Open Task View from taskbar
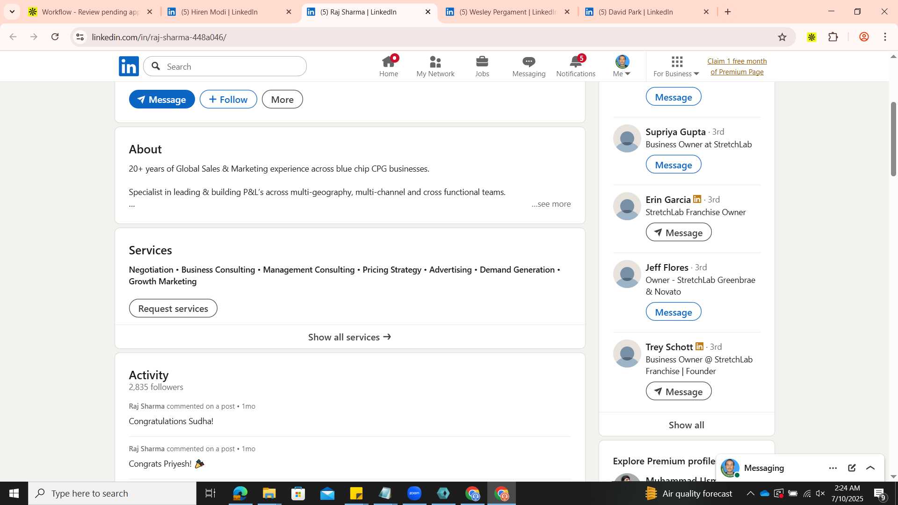 click(210, 493)
